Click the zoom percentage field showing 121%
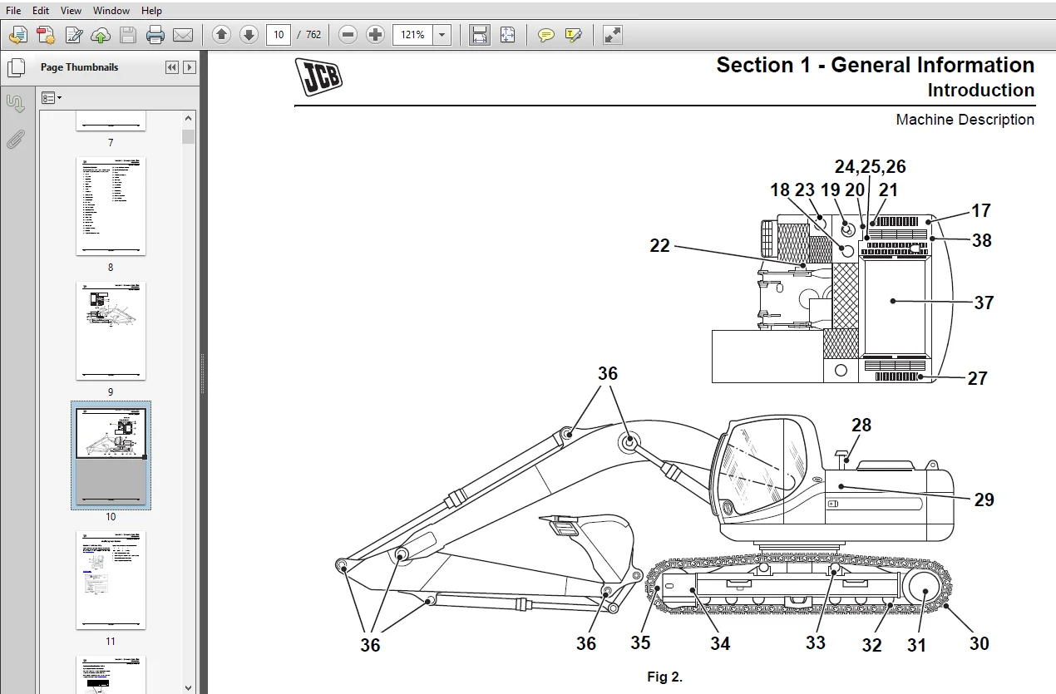The width and height of the screenshot is (1056, 694). pyautogui.click(x=413, y=35)
